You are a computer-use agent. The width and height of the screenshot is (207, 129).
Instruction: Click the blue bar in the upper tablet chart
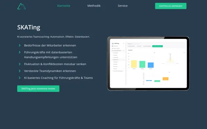(151, 65)
